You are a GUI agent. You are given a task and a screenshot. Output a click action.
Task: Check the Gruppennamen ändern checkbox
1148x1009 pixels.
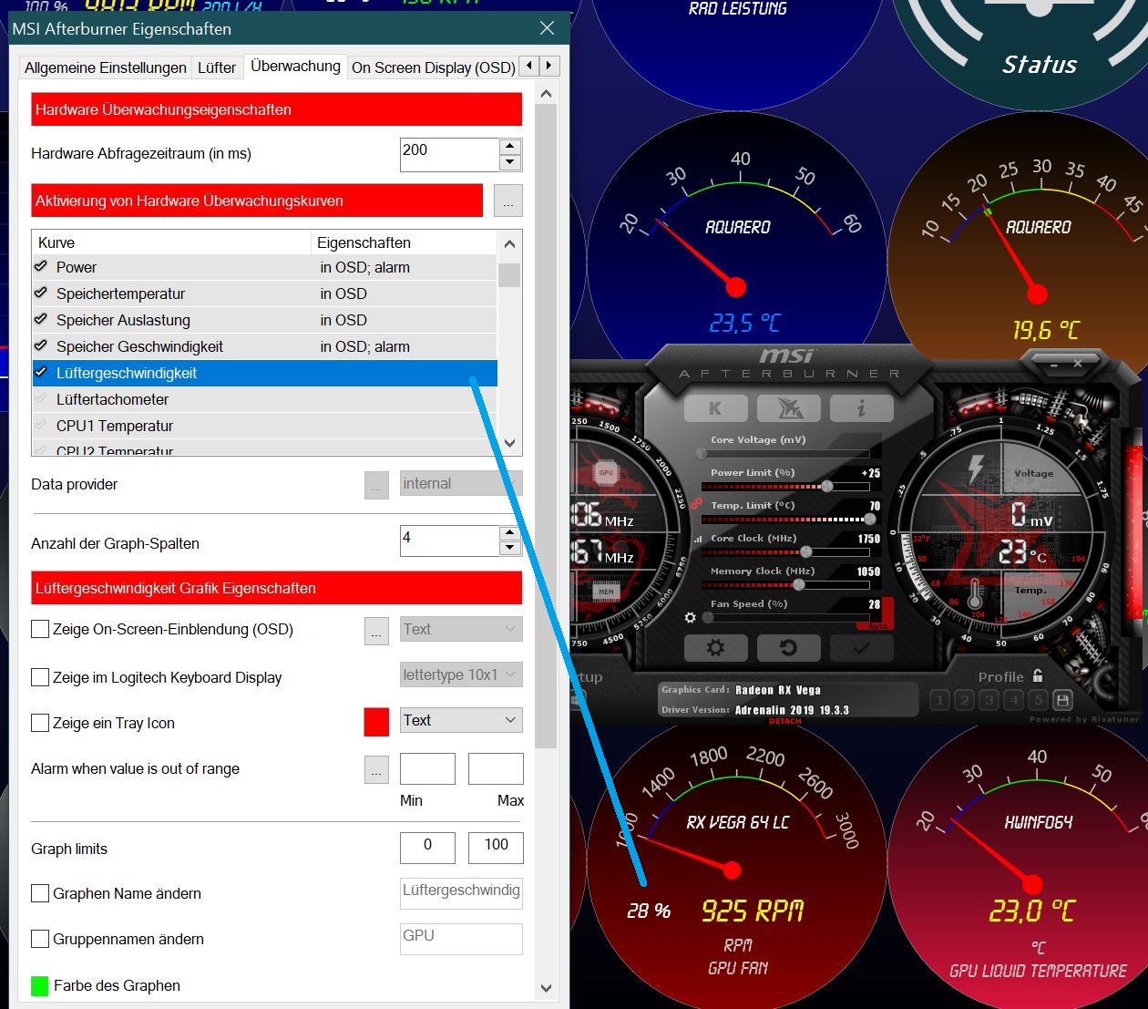click(40, 939)
